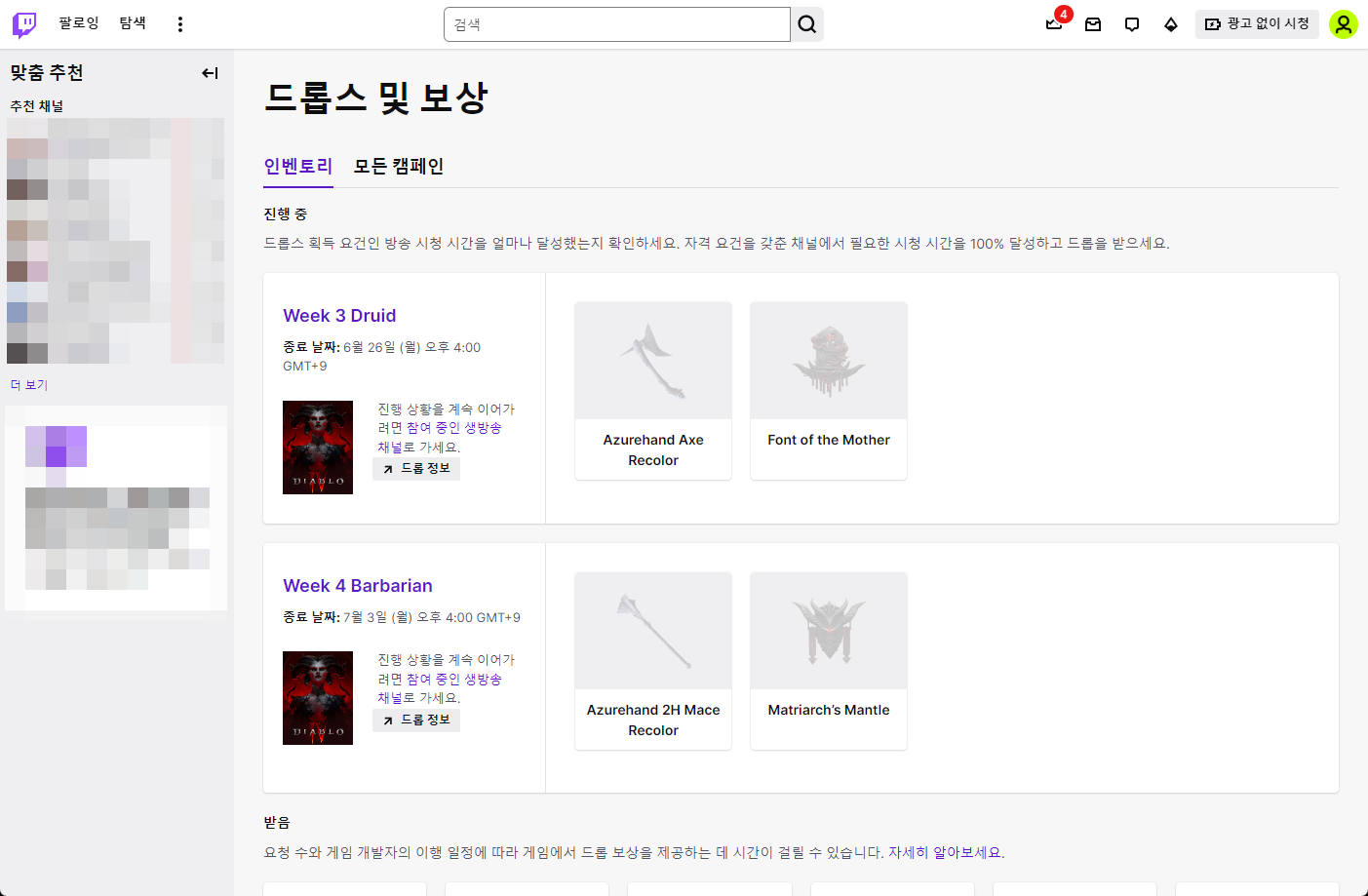Open the Week 4 Barbarian campaign link
Screen dimensions: 1368x896
tap(358, 586)
